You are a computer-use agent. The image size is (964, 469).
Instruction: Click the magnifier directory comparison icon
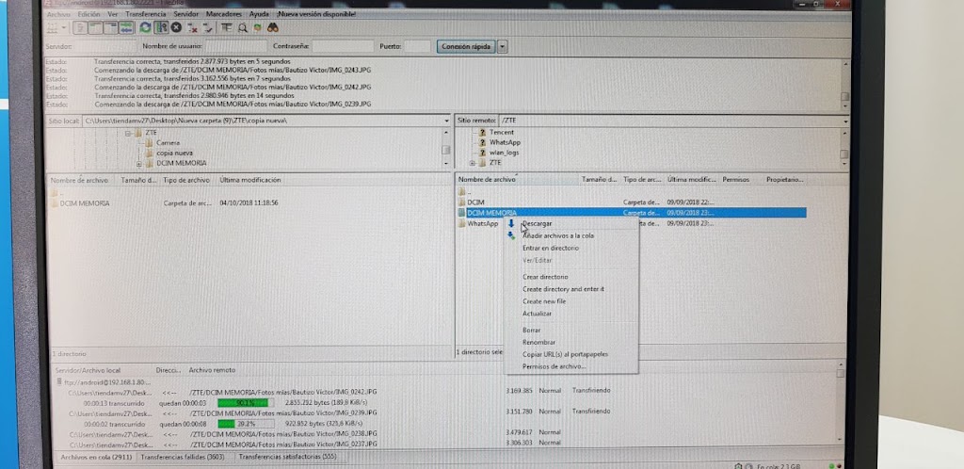click(242, 28)
